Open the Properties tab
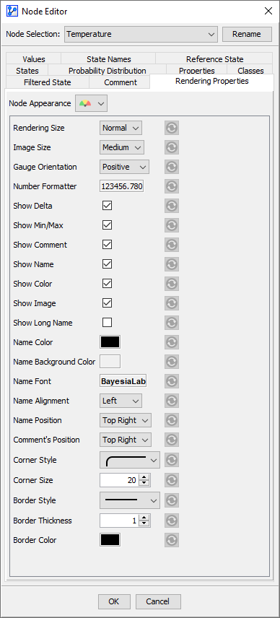The image size is (280, 618). pos(196,71)
